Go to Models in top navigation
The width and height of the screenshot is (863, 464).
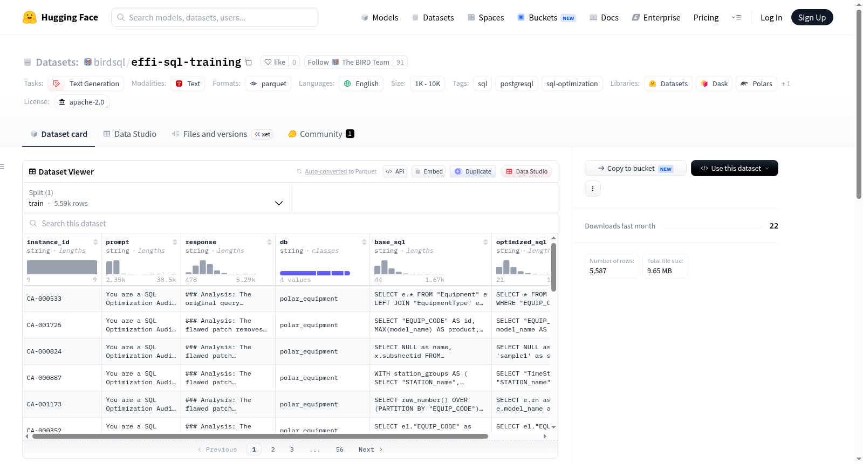pyautogui.click(x=380, y=17)
